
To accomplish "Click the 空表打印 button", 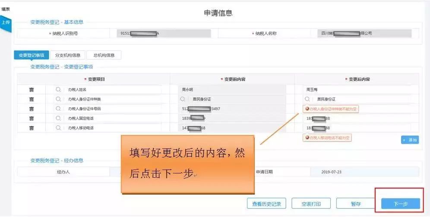I will click(x=310, y=204).
